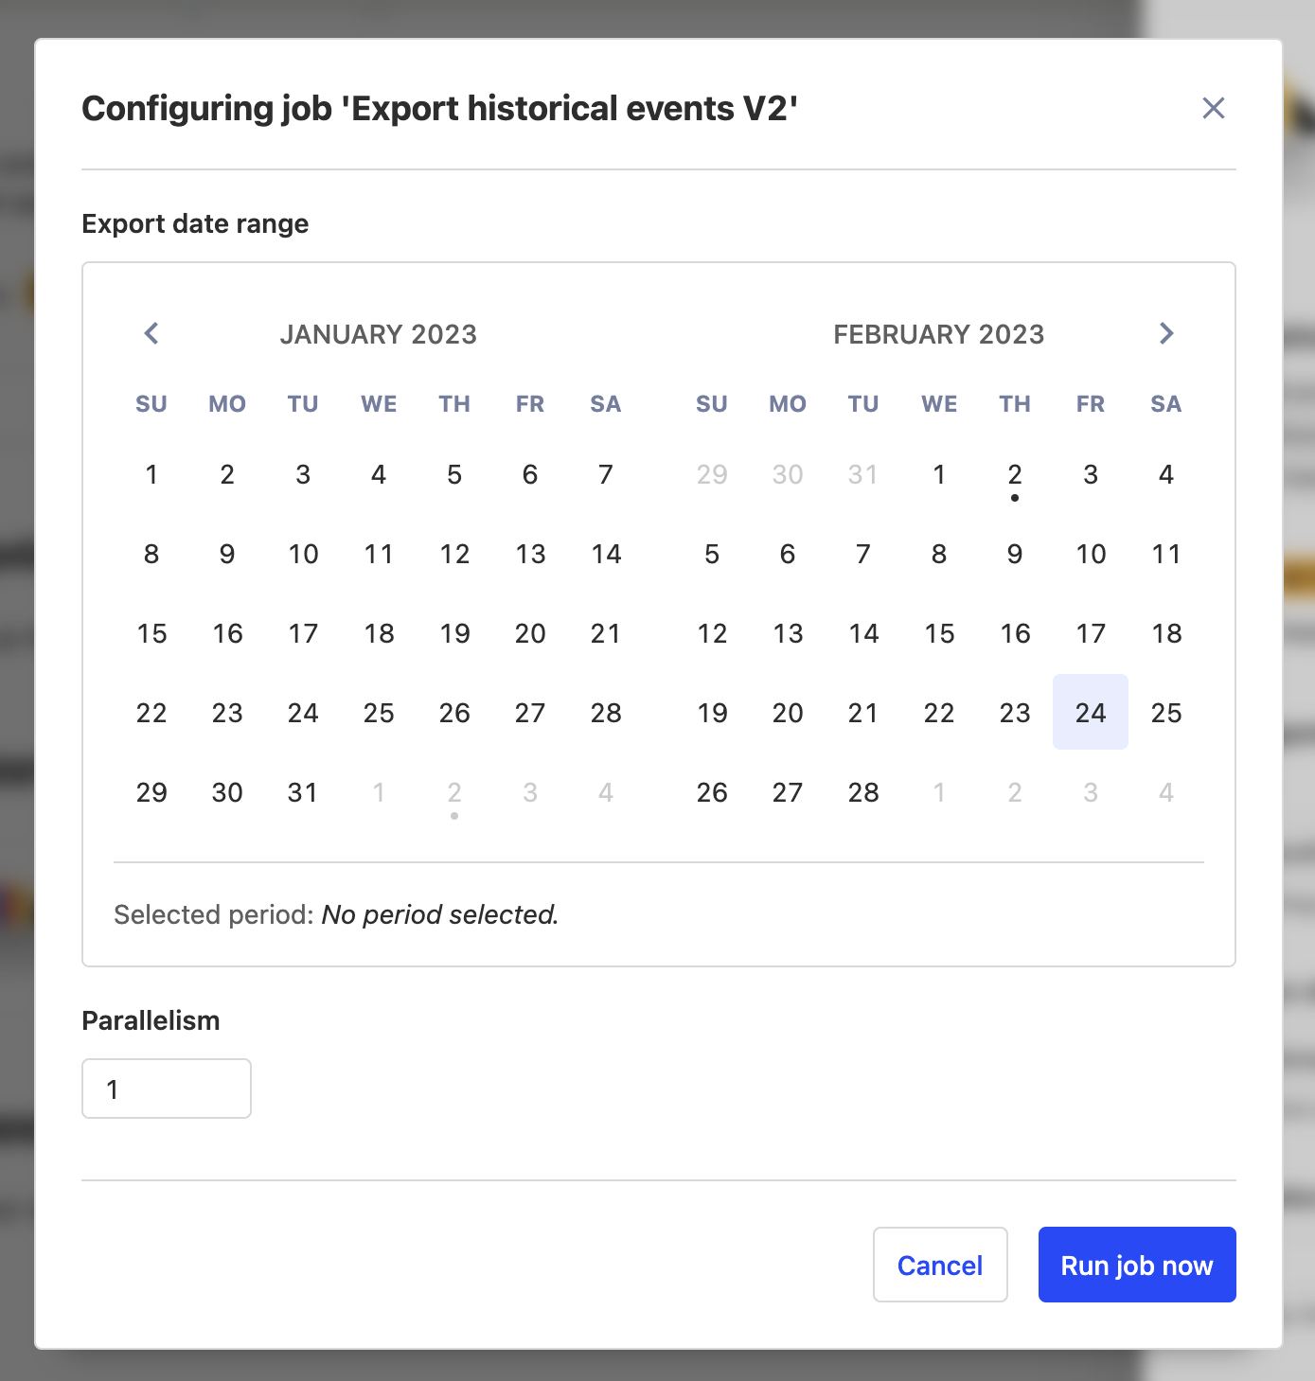Click Run job now button
The width and height of the screenshot is (1315, 1381).
point(1136,1265)
